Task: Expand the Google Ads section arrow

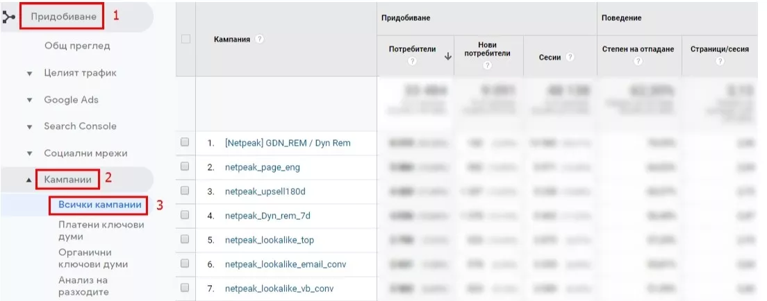Action: pyautogui.click(x=29, y=100)
